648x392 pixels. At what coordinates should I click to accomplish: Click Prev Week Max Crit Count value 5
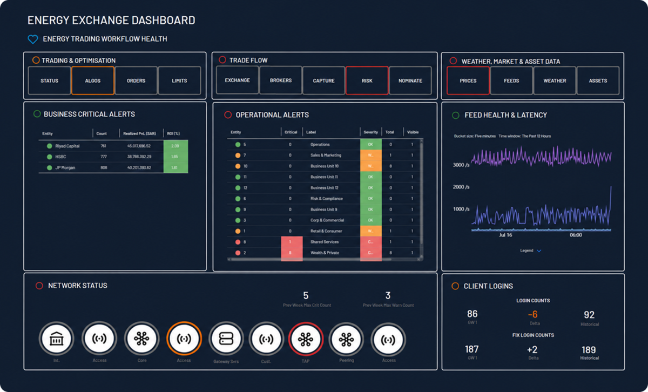(306, 295)
